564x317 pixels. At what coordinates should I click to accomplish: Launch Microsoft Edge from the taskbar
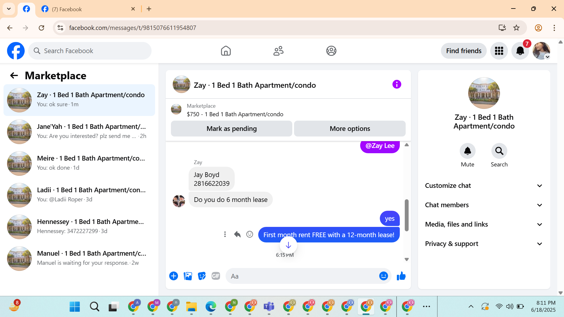[211, 307]
